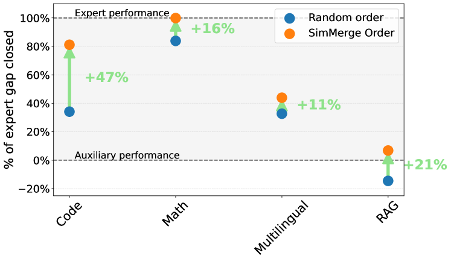Select the blue Random order dot for Code
The height and width of the screenshot is (261, 451).
pyautogui.click(x=69, y=112)
